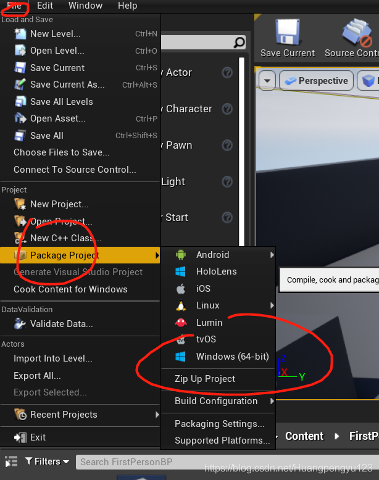Open the Window menu

[85, 6]
